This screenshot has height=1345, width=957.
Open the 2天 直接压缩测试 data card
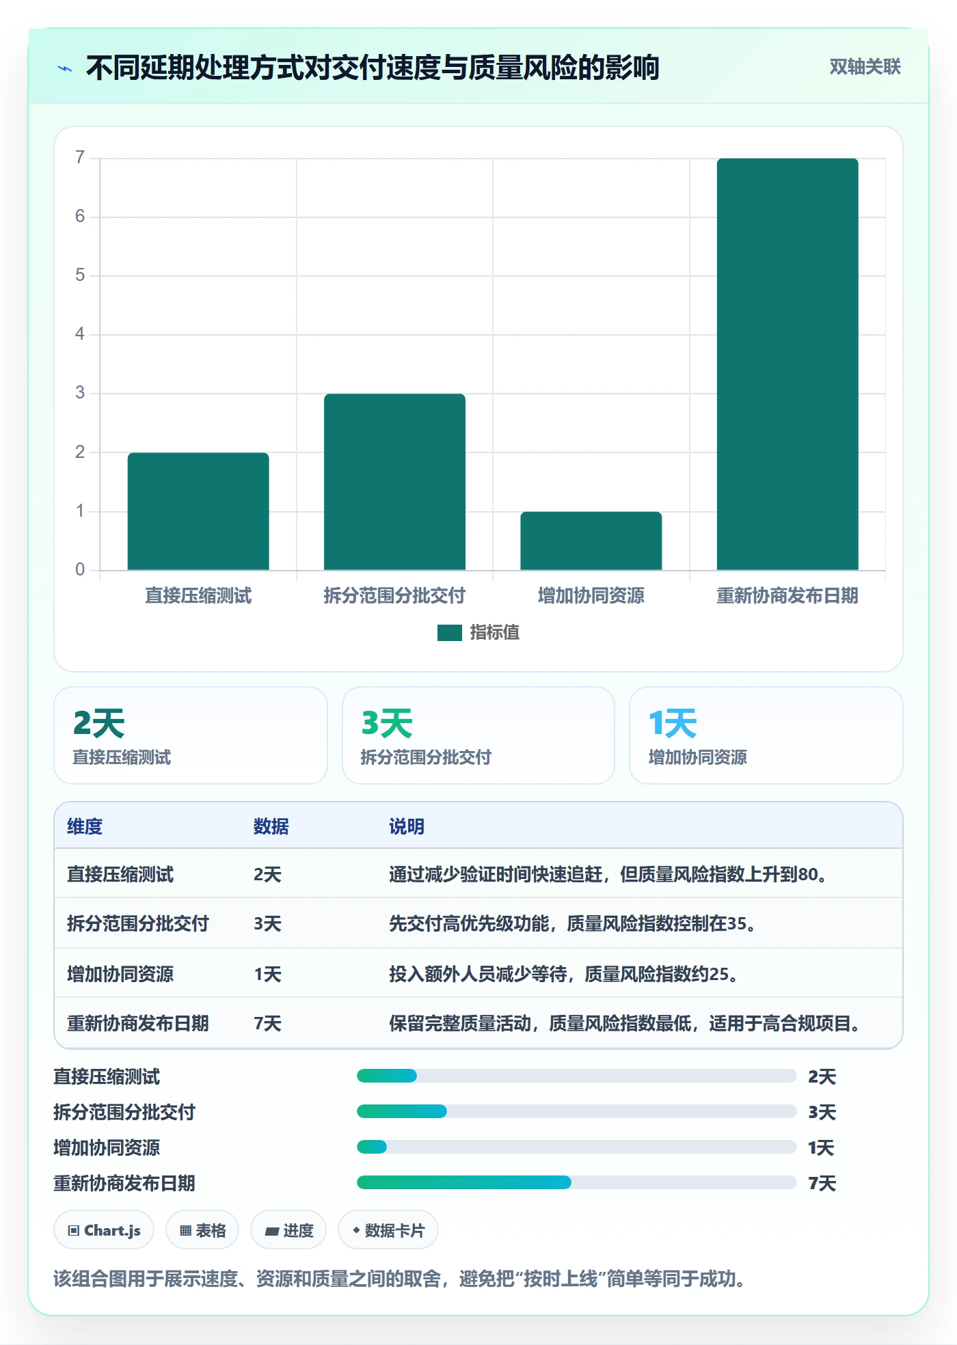tap(191, 735)
